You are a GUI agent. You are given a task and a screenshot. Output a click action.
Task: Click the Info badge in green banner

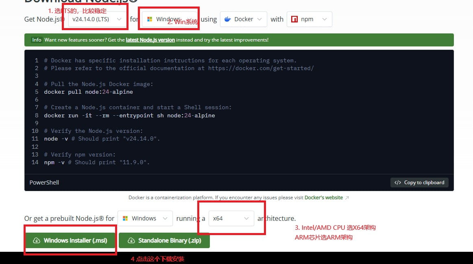[x=37, y=40]
